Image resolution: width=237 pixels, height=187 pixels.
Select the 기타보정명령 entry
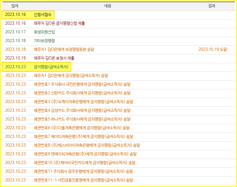pyautogui.click(x=44, y=41)
